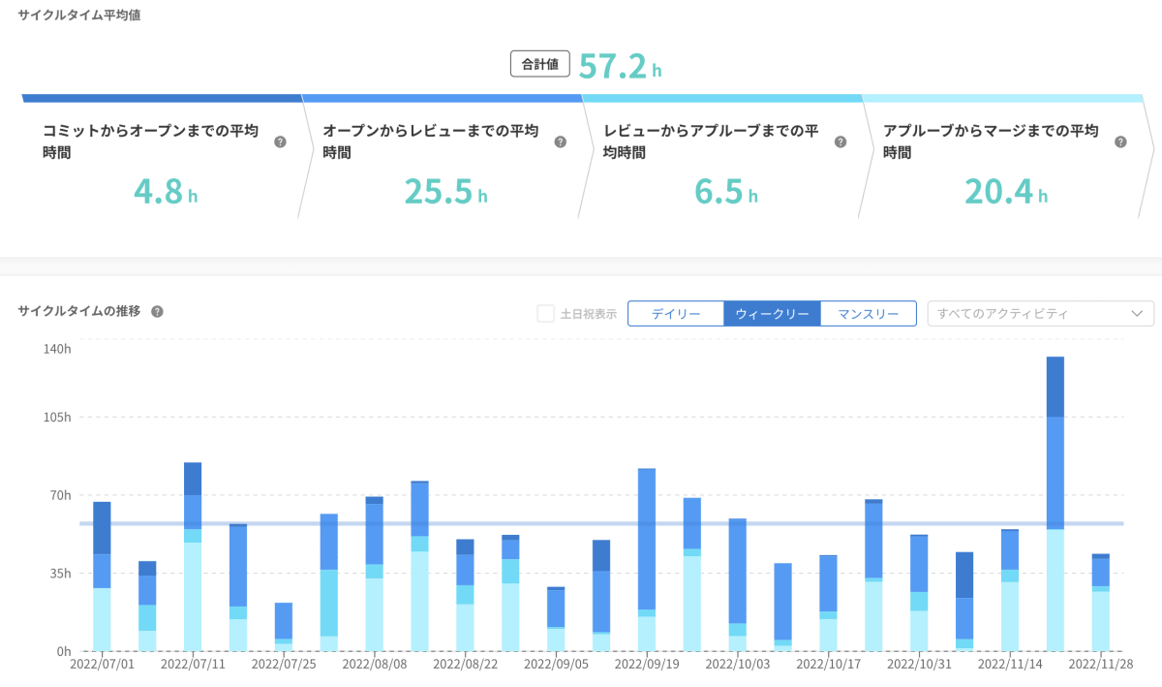The height and width of the screenshot is (687, 1162).
Task: Show help tooltip beside サイクルタイムの推移
Action: [x=157, y=312]
